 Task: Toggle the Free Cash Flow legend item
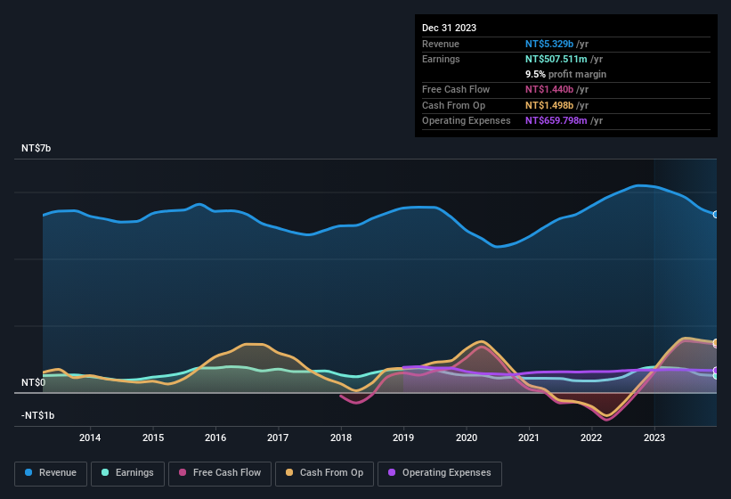(x=220, y=474)
